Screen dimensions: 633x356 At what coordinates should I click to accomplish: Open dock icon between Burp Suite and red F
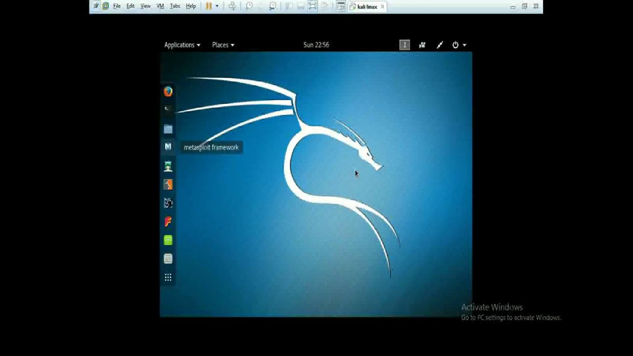(x=168, y=203)
